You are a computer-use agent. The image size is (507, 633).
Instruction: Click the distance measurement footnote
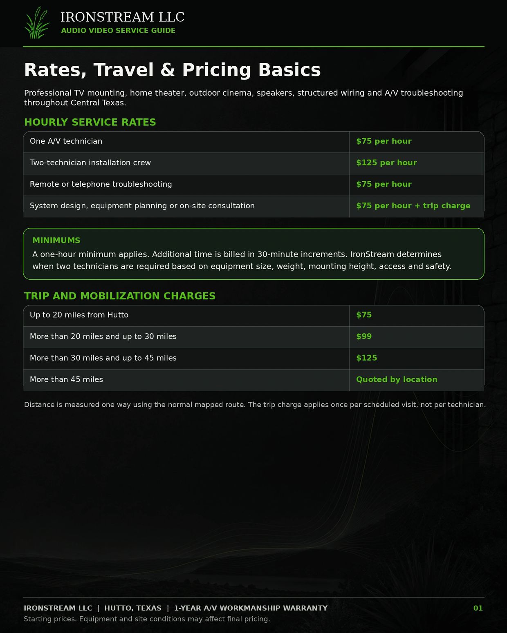pos(255,405)
